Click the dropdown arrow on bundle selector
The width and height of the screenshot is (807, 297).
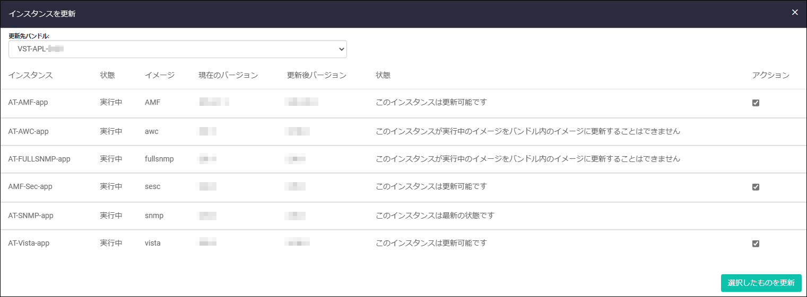[x=341, y=49]
